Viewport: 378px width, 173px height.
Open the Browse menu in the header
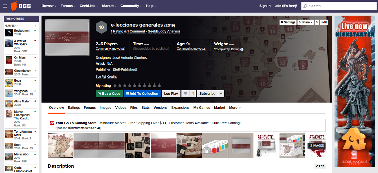pyautogui.click(x=49, y=6)
